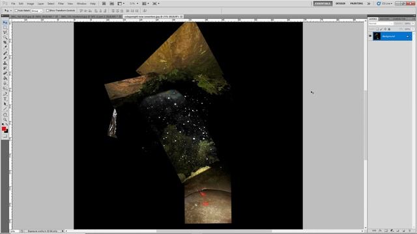Switch to the Design workspace
417x234 pixels.
pyautogui.click(x=340, y=3)
